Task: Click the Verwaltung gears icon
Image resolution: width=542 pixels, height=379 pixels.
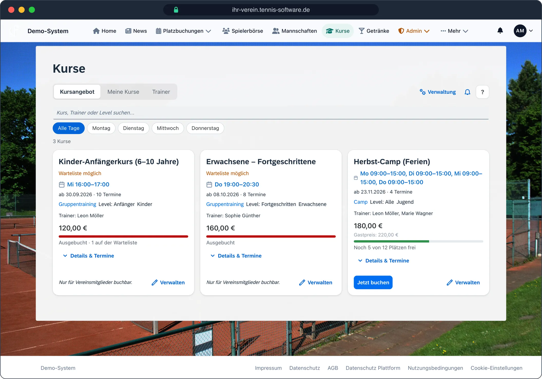Action: tap(423, 92)
